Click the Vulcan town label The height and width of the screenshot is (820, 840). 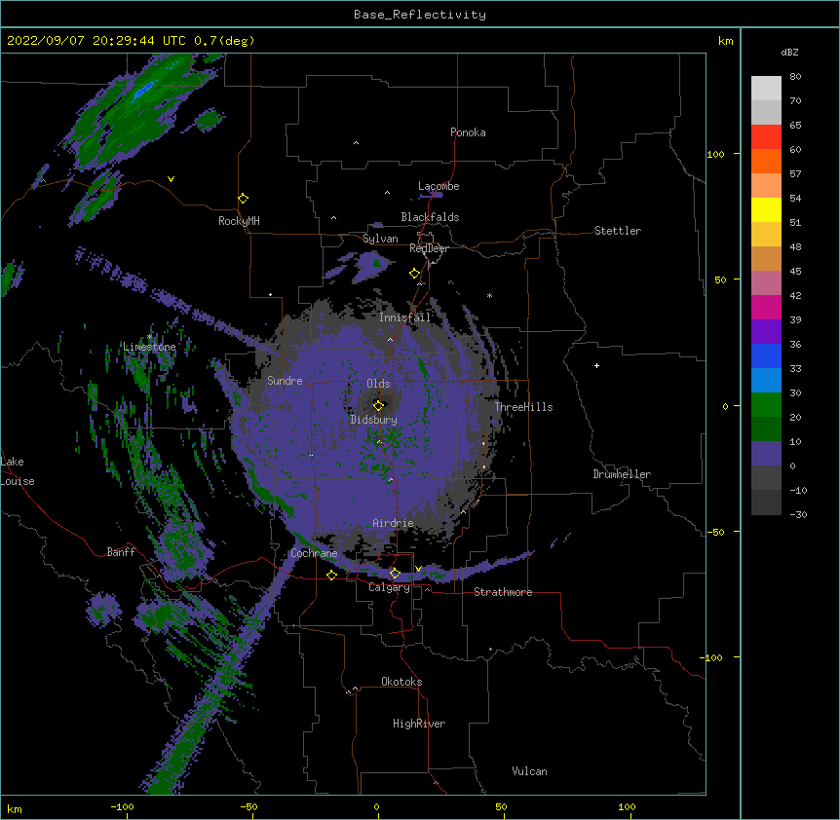529,771
